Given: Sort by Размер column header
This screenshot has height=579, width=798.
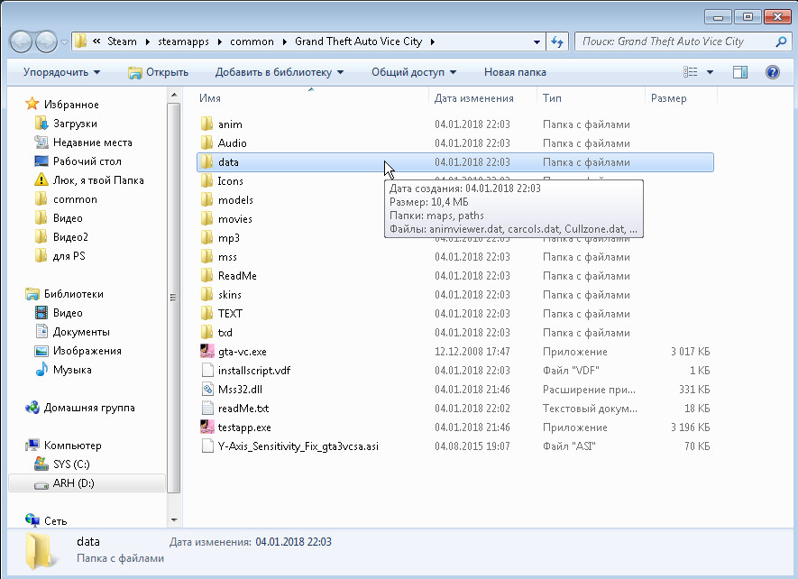Looking at the screenshot, I should pyautogui.click(x=669, y=98).
